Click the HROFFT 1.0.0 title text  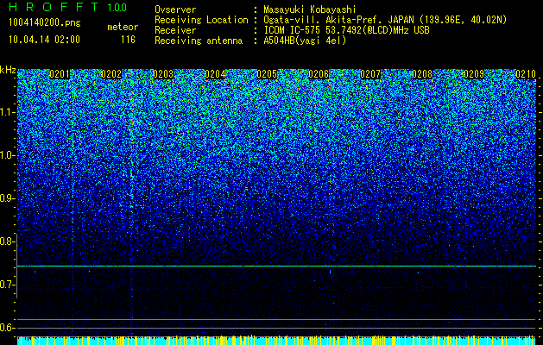pos(68,7)
